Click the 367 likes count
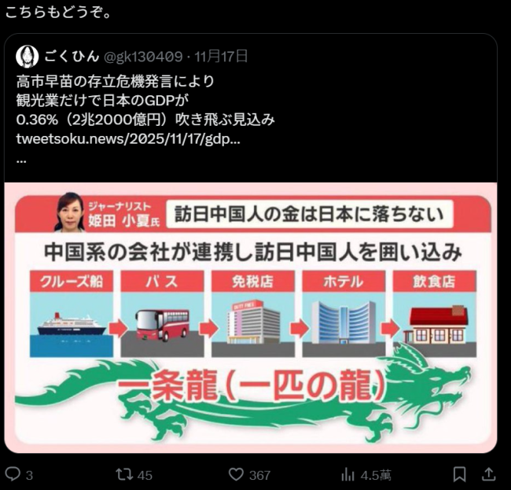The width and height of the screenshot is (511, 490). click(x=259, y=475)
